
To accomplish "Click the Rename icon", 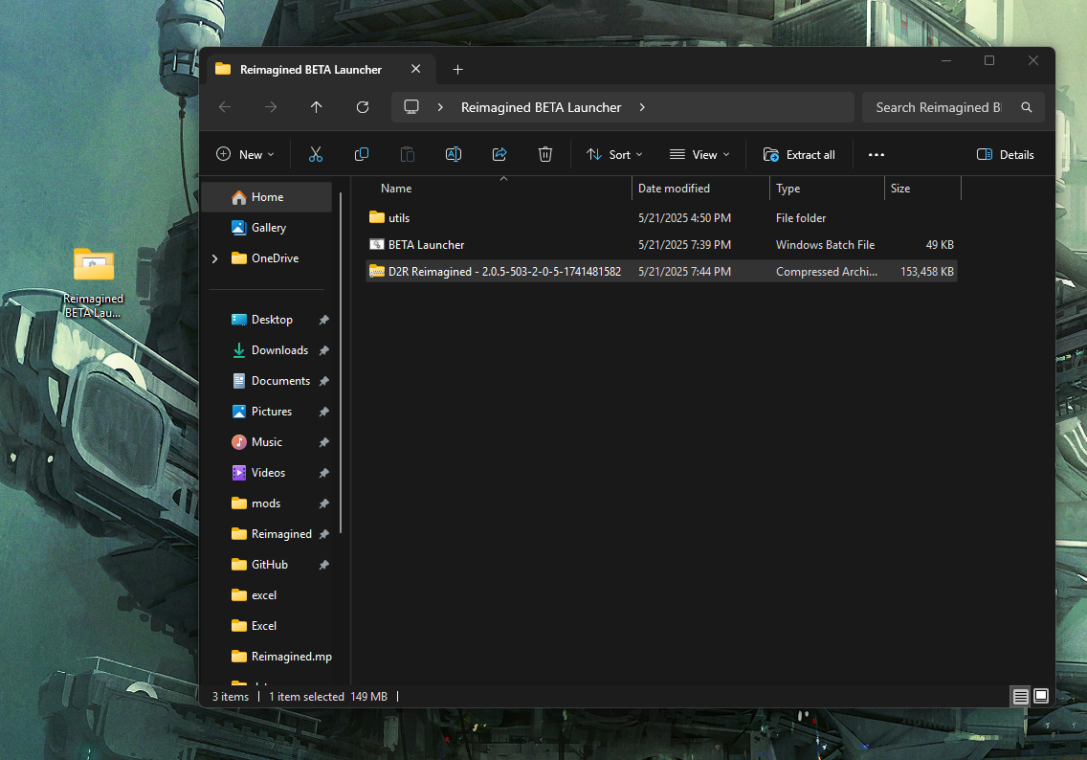I will pyautogui.click(x=454, y=155).
